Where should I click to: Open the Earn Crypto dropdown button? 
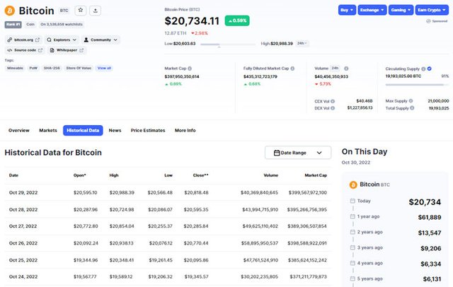point(432,10)
